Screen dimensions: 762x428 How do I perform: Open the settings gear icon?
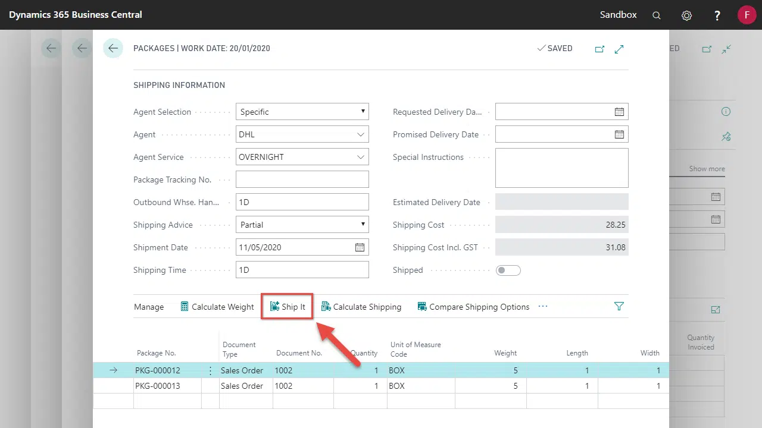tap(686, 15)
